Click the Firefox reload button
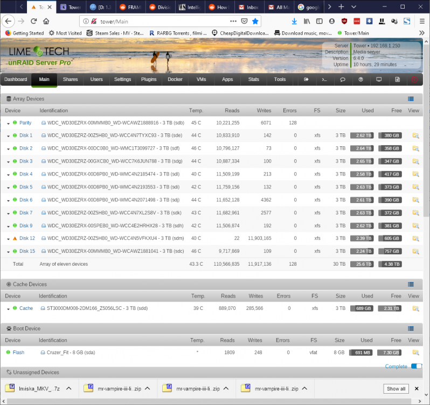Screen dimensions: 430x405 (33, 21)
